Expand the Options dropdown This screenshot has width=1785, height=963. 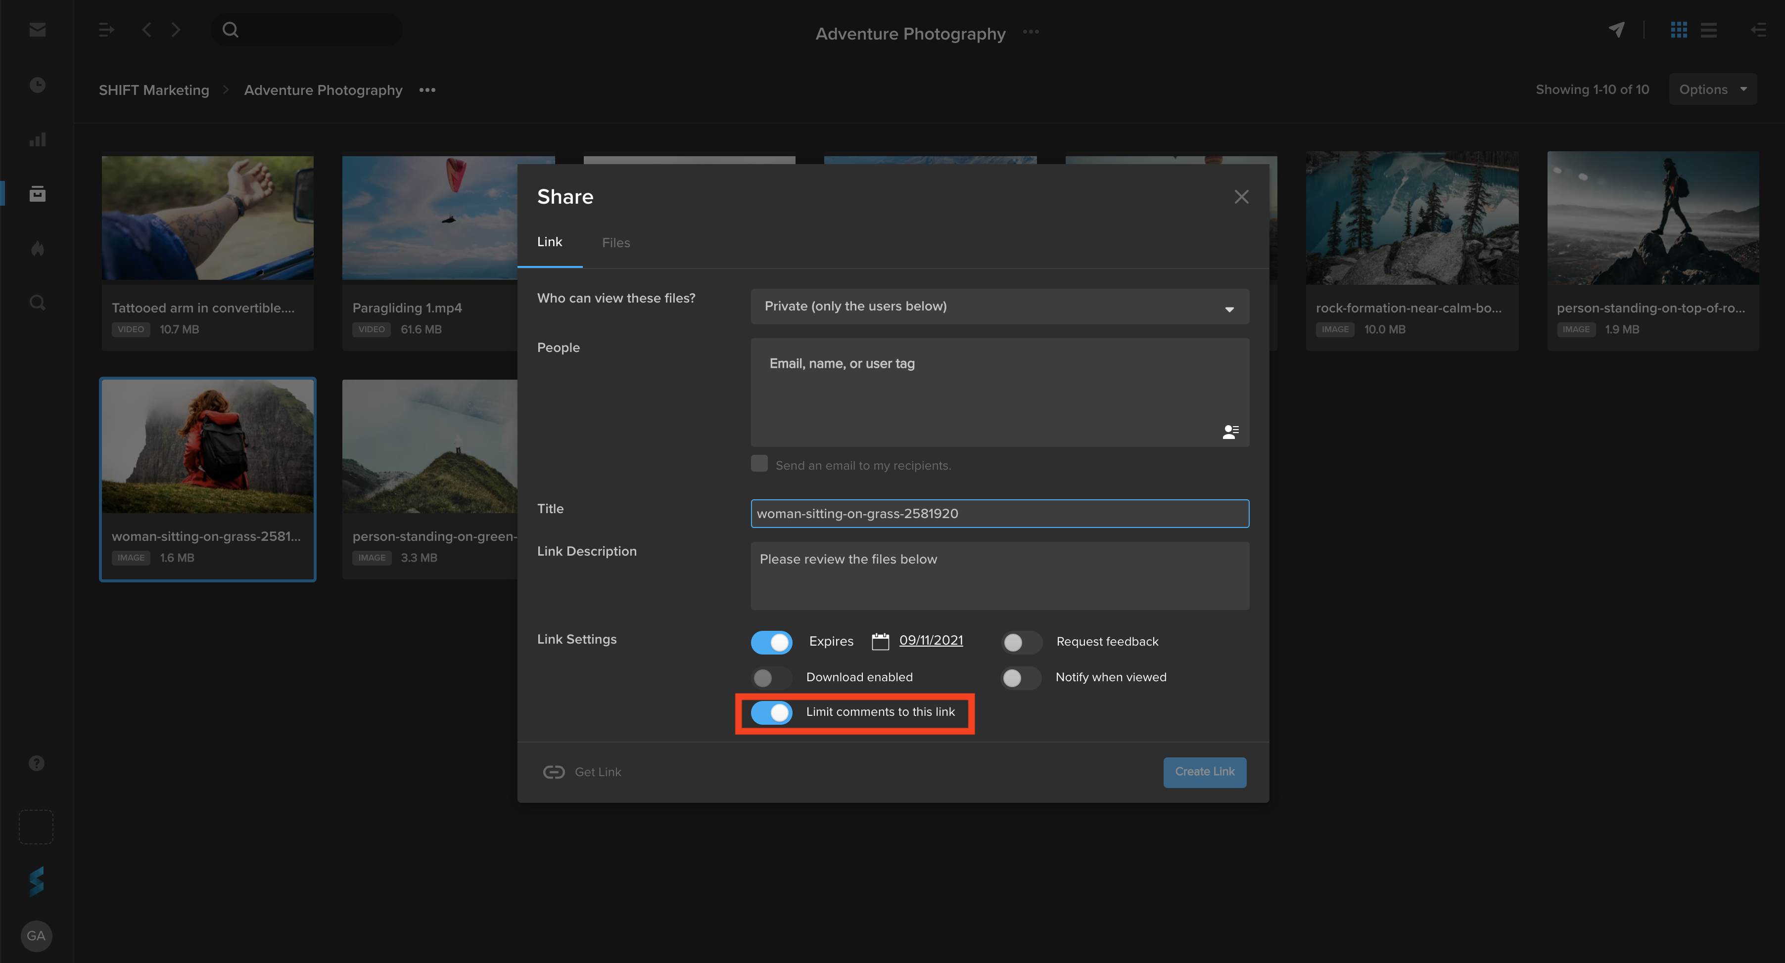coord(1712,89)
